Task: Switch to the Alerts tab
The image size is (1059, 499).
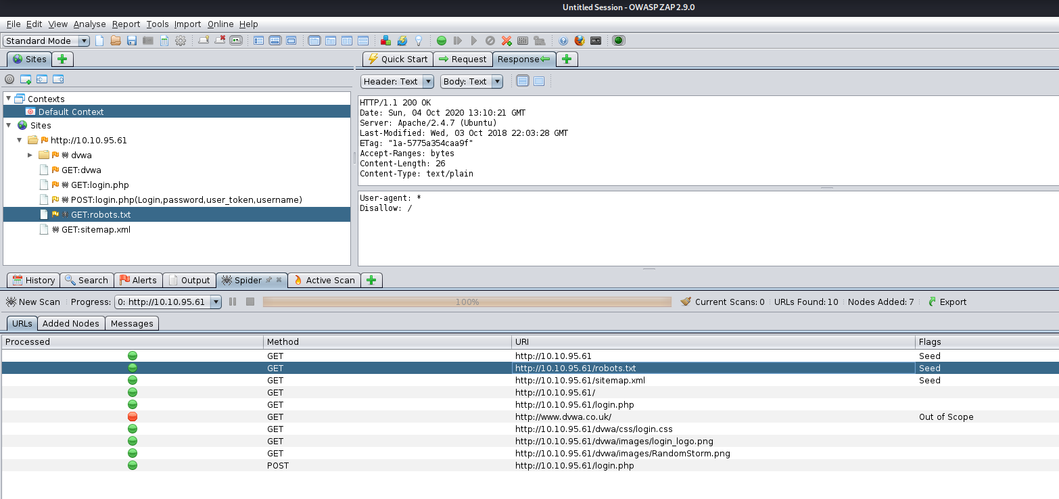Action: click(x=138, y=280)
